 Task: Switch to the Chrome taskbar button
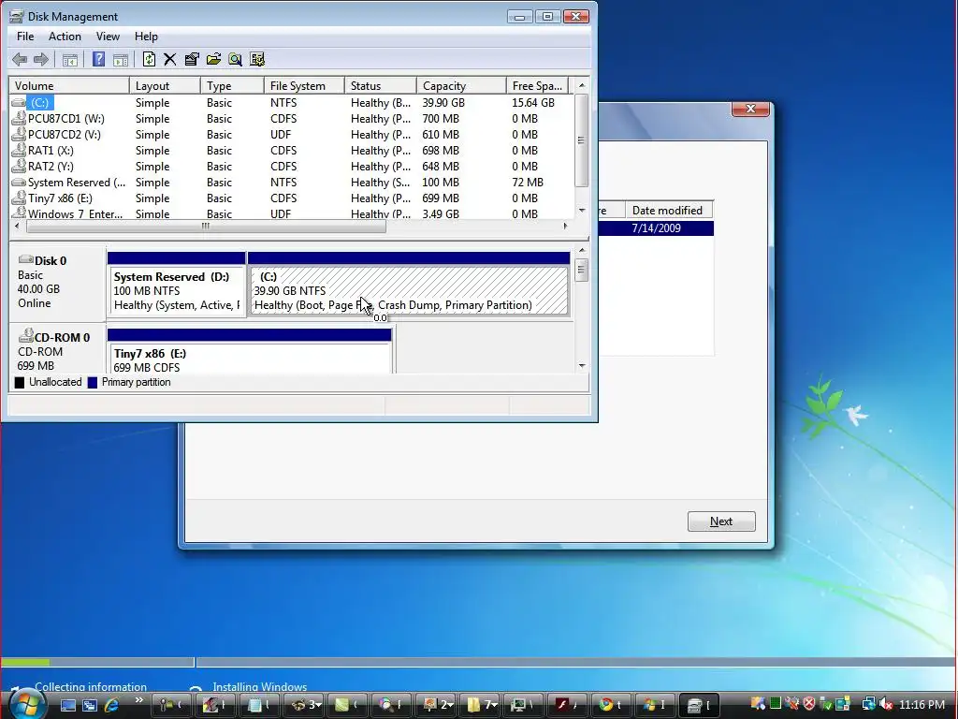click(611, 705)
